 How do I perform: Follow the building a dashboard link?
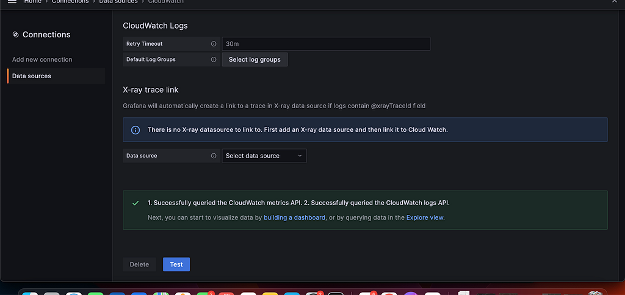coord(295,217)
